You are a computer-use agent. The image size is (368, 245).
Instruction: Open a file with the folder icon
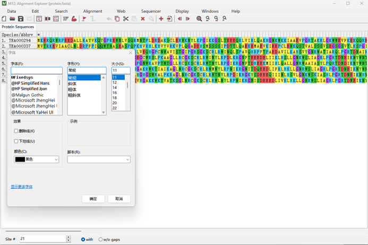tap(12, 19)
